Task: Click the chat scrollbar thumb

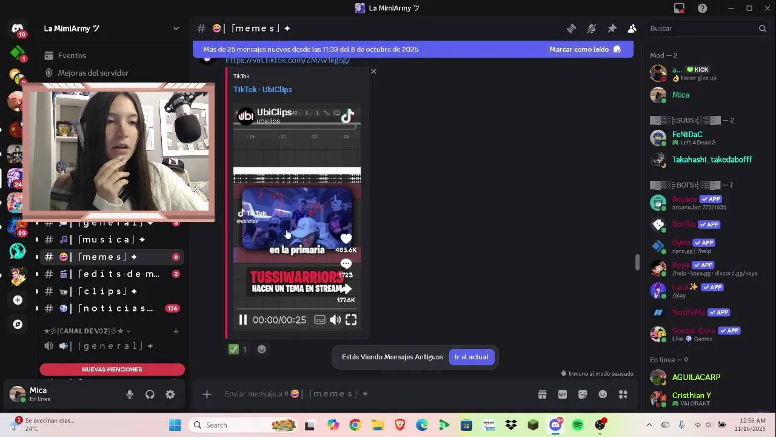Action: [x=637, y=262]
